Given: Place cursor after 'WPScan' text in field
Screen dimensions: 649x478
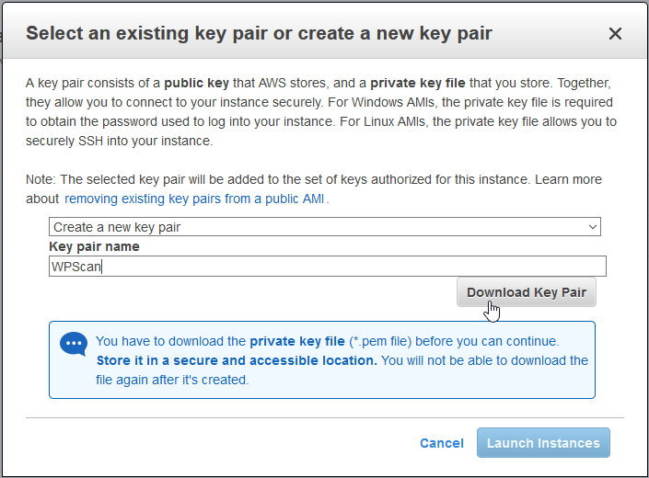Looking at the screenshot, I should coord(102,267).
